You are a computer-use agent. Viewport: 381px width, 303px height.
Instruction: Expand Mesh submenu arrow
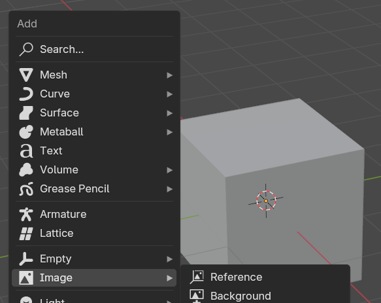click(170, 75)
